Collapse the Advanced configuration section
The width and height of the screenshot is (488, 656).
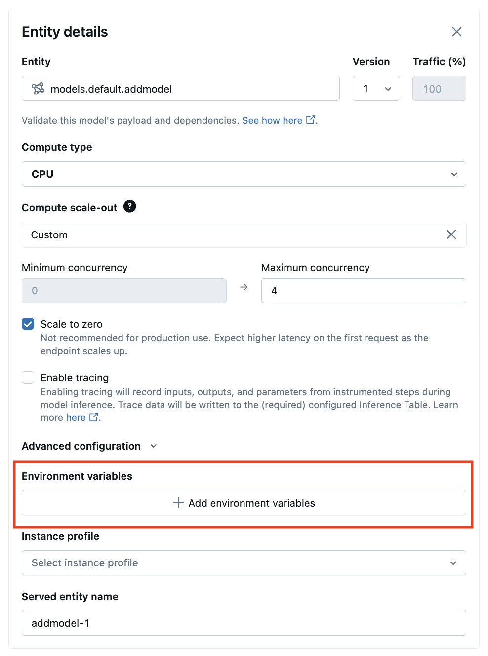click(153, 446)
